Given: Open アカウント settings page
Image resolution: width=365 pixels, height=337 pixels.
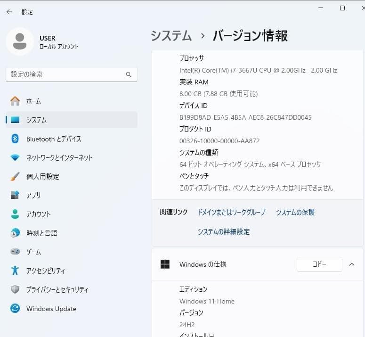Looking at the screenshot, I should pyautogui.click(x=72, y=214).
